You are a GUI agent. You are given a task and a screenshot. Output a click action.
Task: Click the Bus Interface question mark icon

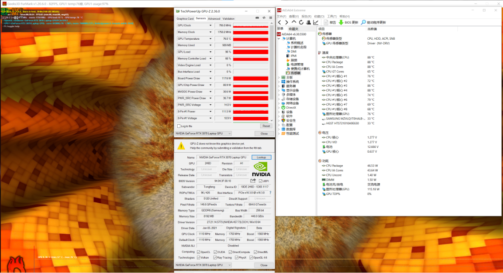(x=270, y=193)
